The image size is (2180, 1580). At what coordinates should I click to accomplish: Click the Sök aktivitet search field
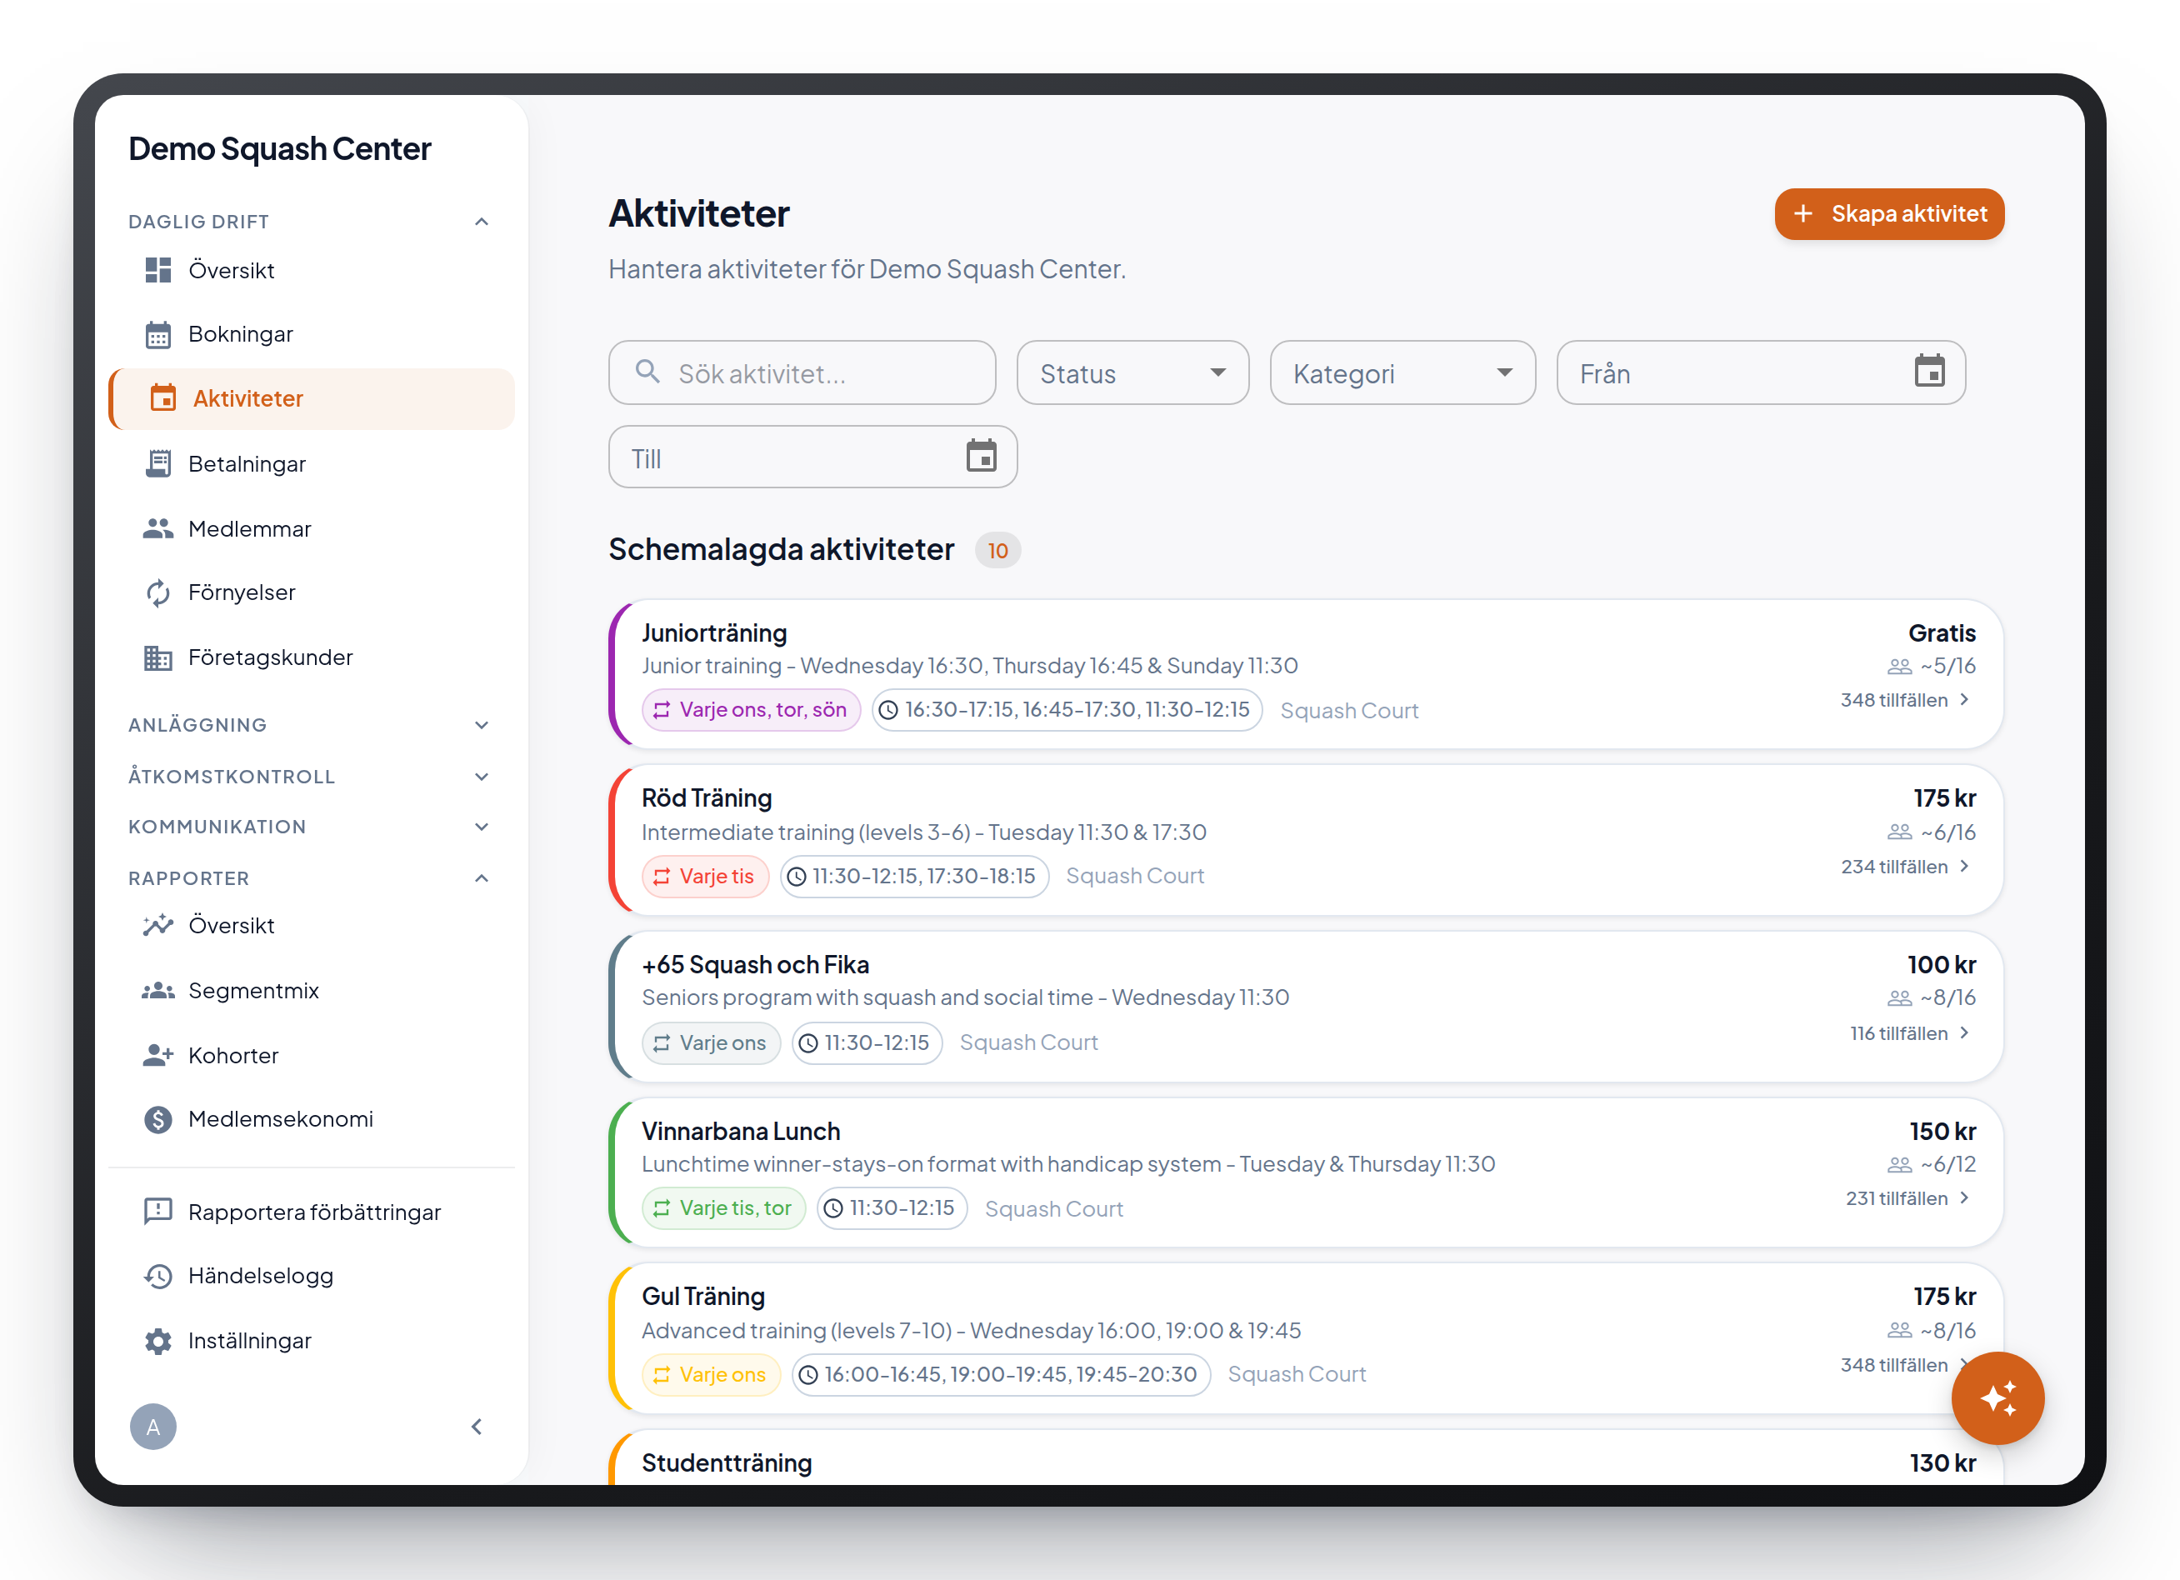802,372
